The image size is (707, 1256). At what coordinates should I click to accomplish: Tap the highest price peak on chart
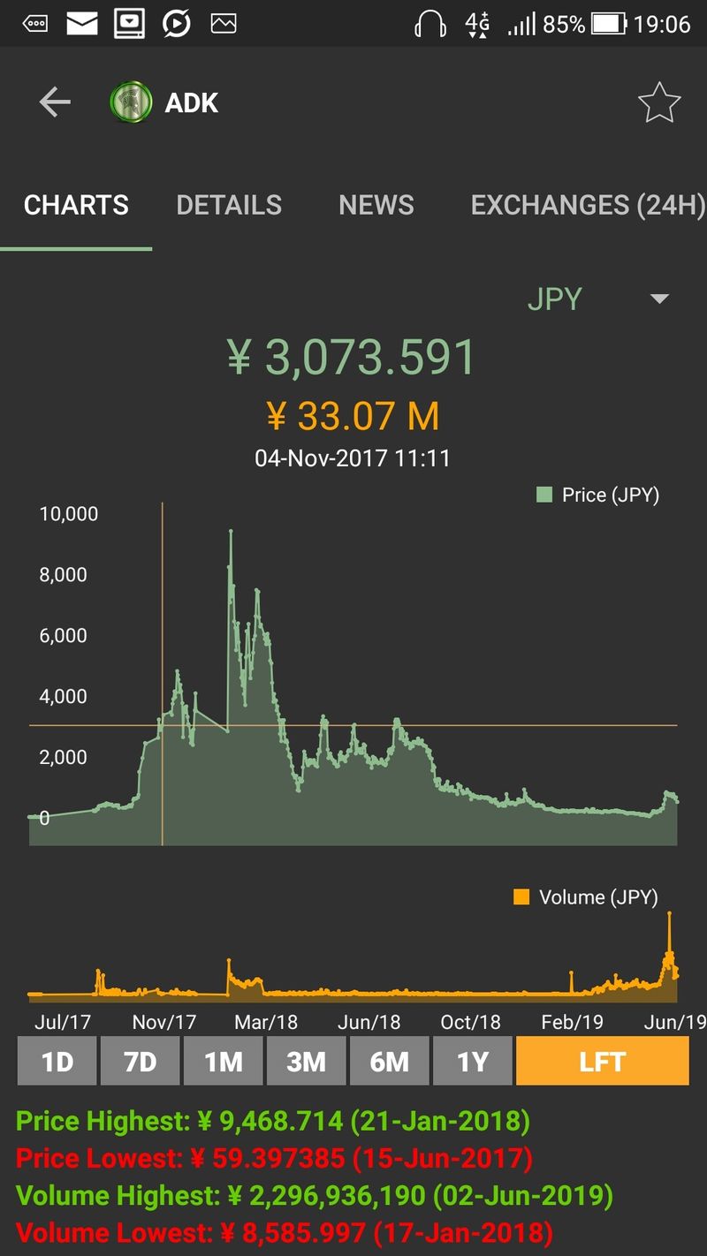click(x=231, y=532)
